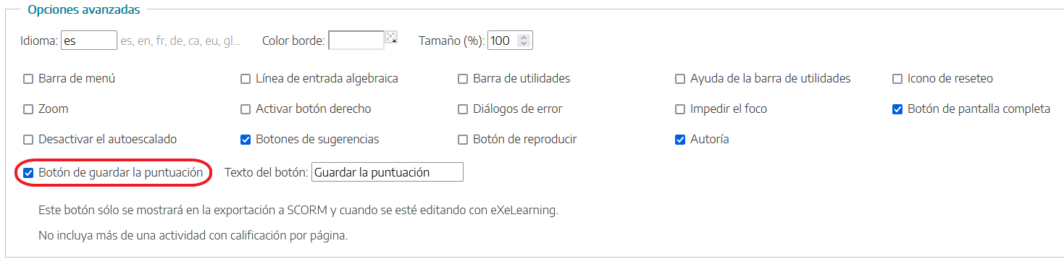
Task: Click the Color borde input field
Action: click(x=356, y=41)
